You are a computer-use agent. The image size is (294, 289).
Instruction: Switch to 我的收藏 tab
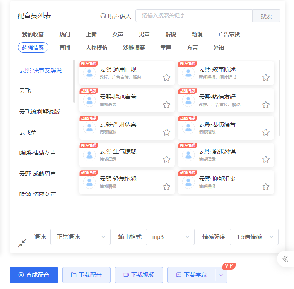coord(33,34)
